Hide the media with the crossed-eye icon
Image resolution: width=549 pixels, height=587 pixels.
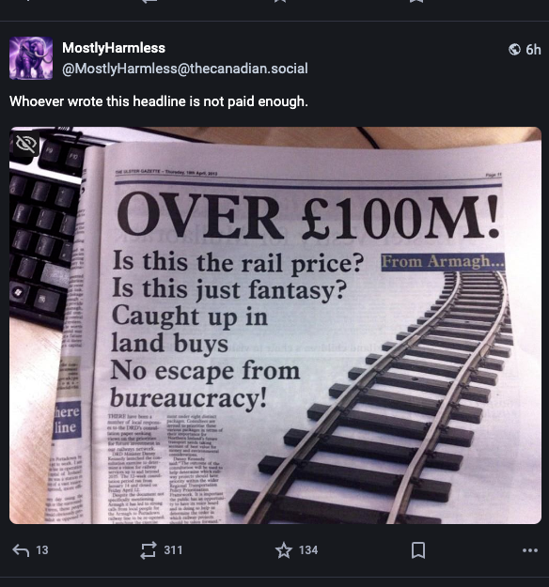[25, 143]
